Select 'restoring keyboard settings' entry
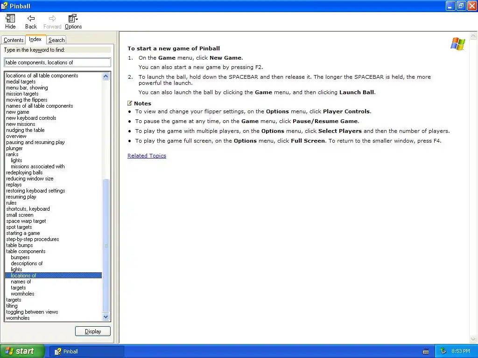Screen dimensions: 478x358 (35, 191)
